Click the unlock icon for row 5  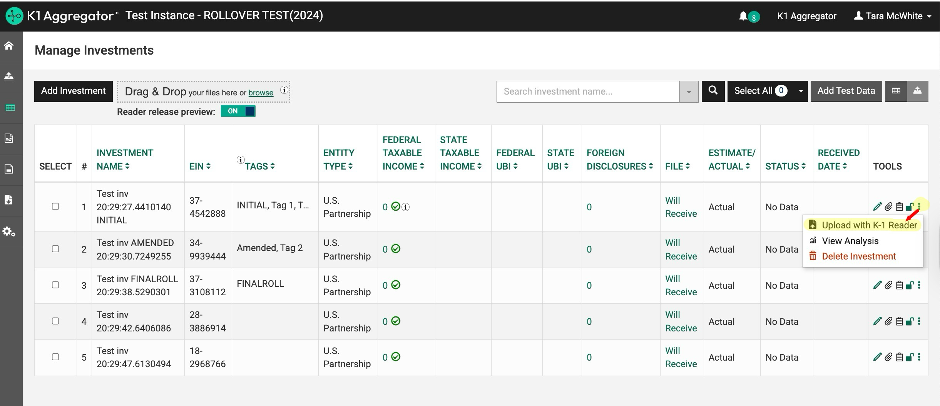click(x=910, y=357)
